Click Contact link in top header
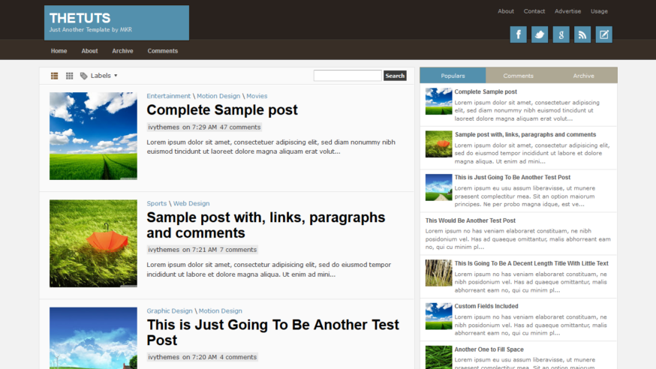The width and height of the screenshot is (656, 369). [534, 11]
